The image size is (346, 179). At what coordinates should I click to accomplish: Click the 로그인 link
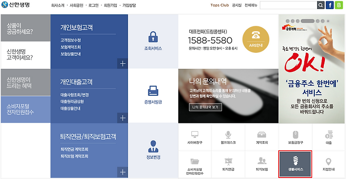click(x=93, y=5)
